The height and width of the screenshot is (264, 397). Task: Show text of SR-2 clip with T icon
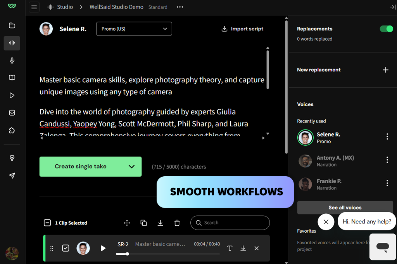pos(230,249)
